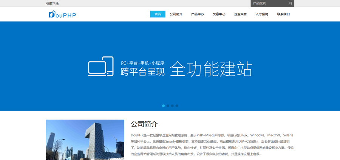The image size is (340, 160).
Task: Navigate to 联系我们
Action: (x=283, y=14)
